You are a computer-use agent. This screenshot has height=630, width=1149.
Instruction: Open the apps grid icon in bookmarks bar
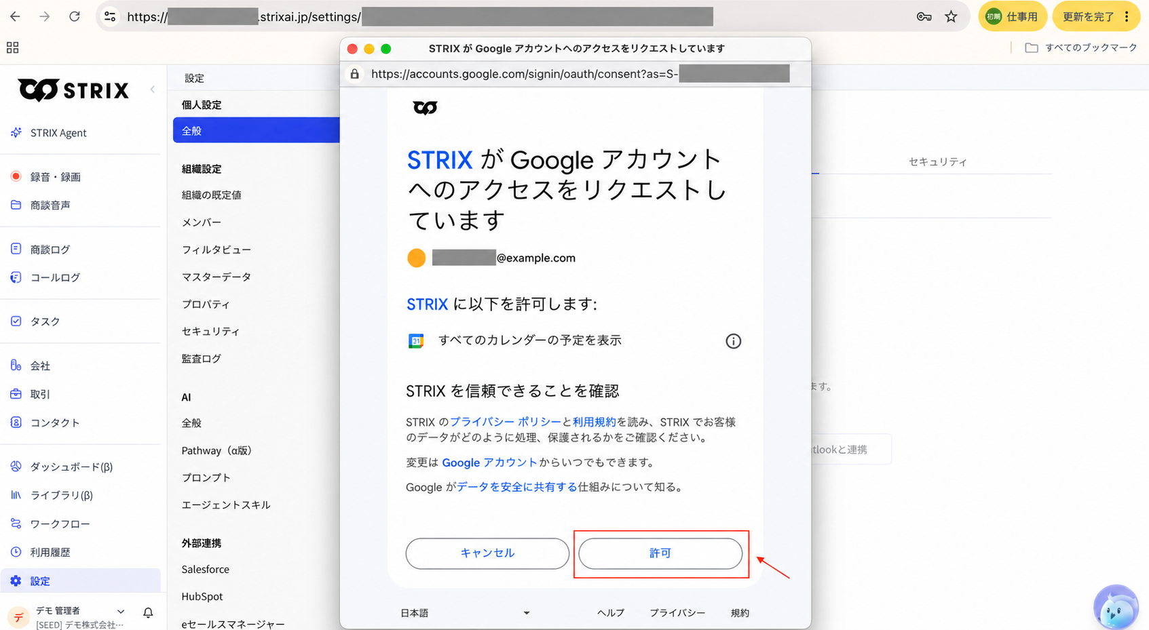coord(12,47)
